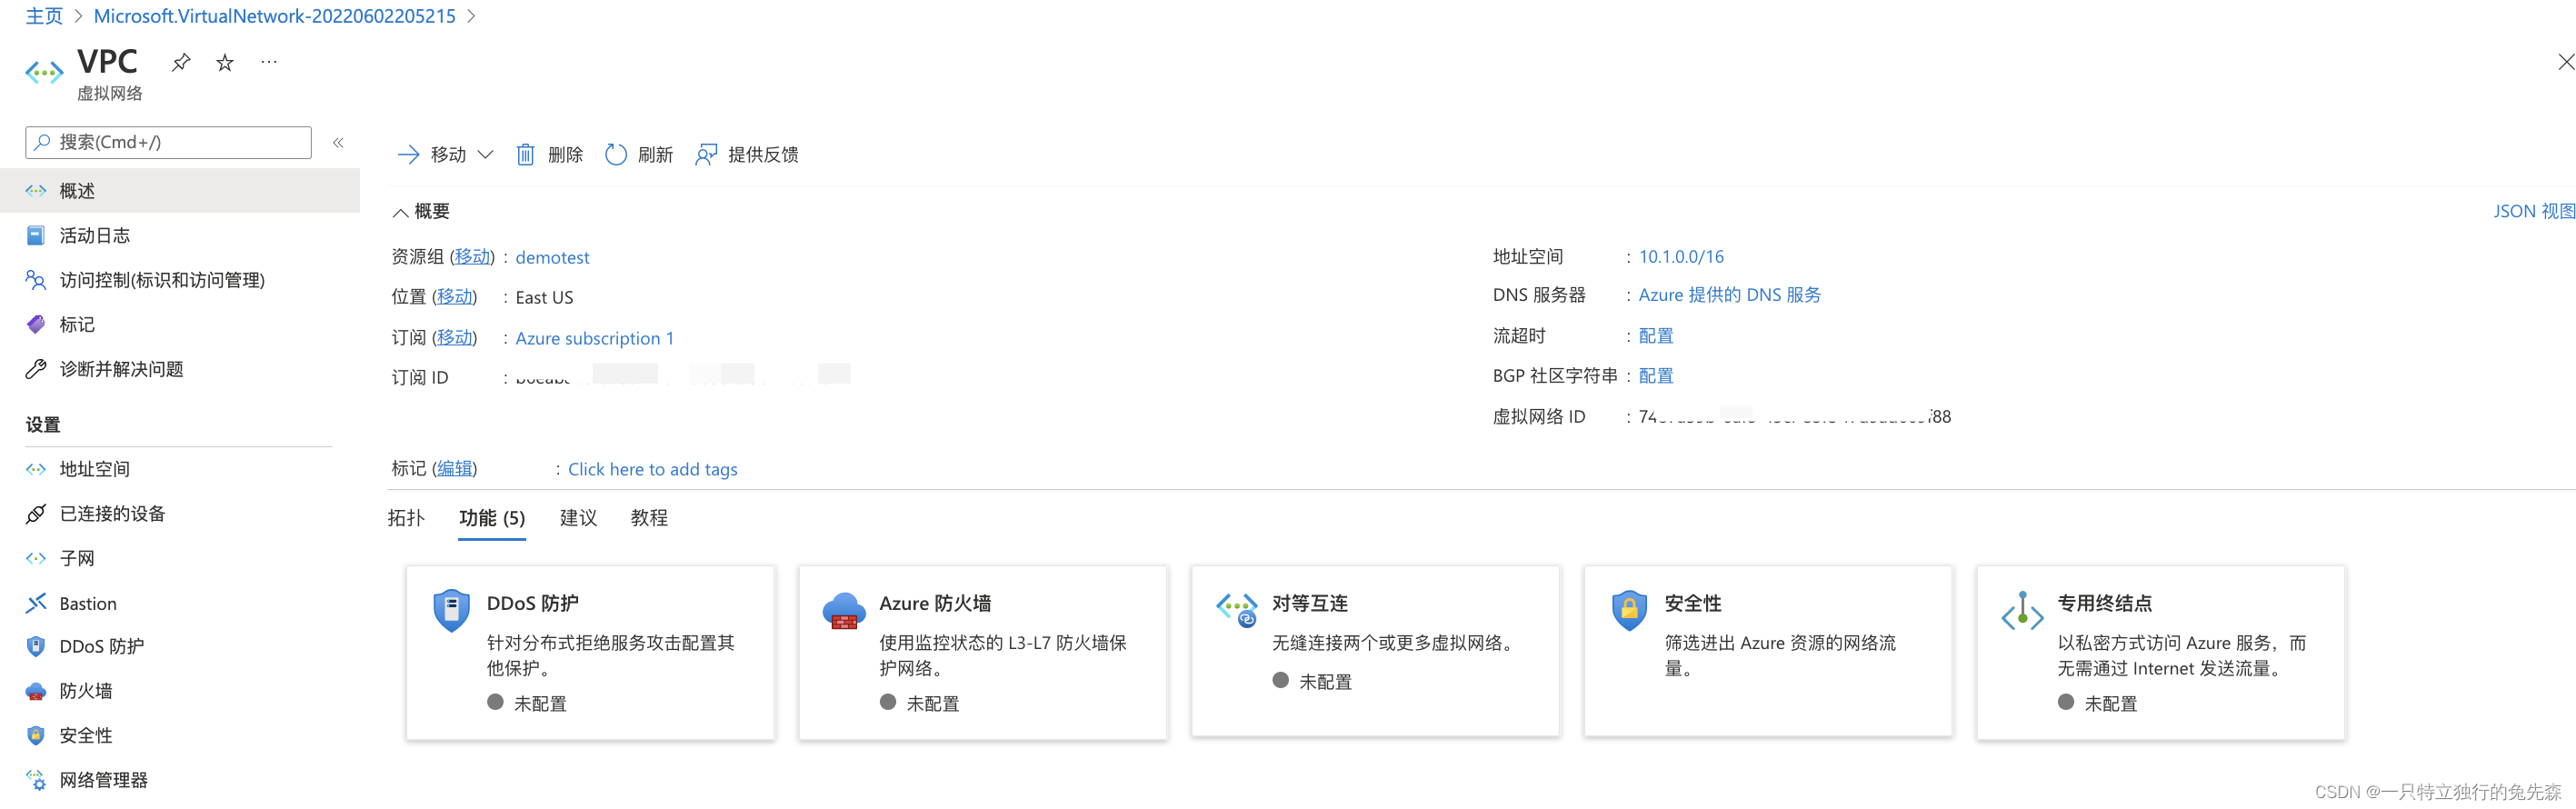Screen dimensions: 2576x809
Task: Close the VPC blade with the X
Action: click(2565, 62)
